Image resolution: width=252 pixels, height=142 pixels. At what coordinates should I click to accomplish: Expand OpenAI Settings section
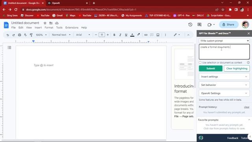[224, 93]
